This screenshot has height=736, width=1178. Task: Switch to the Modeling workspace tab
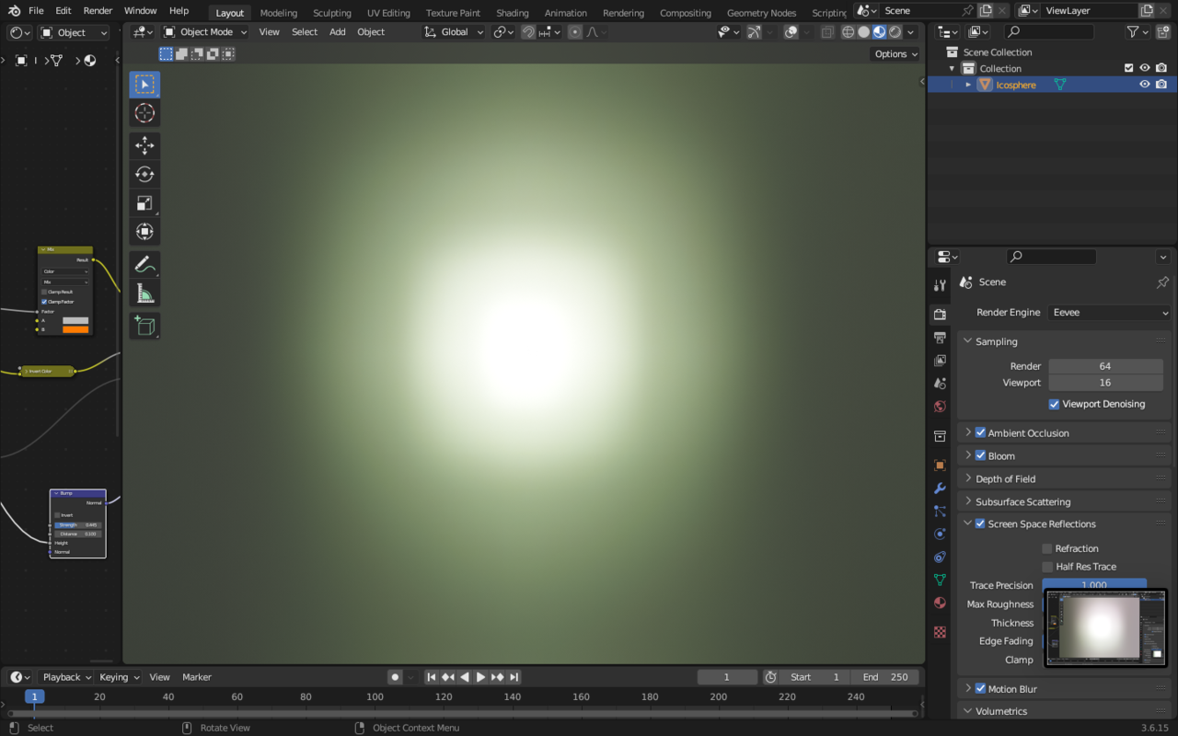278,13
